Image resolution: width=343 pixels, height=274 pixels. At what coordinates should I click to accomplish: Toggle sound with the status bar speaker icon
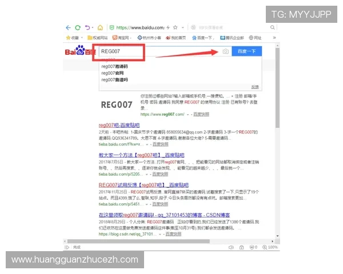click(x=231, y=247)
